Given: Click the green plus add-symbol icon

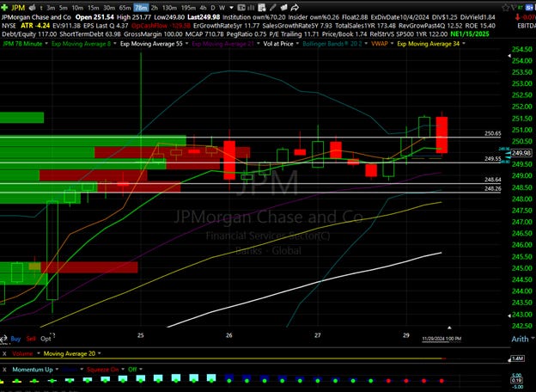Looking at the screenshot, I should click(x=4, y=8).
